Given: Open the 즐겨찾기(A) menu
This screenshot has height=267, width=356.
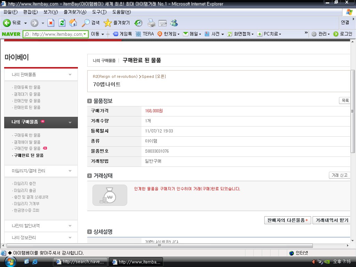Looking at the screenshot, I should pyautogui.click(x=75, y=12).
